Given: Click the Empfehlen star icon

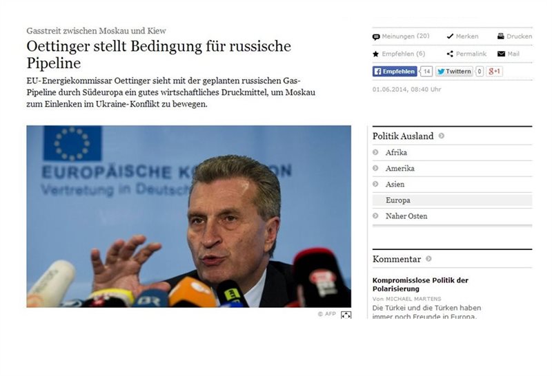Looking at the screenshot, I should coord(375,54).
